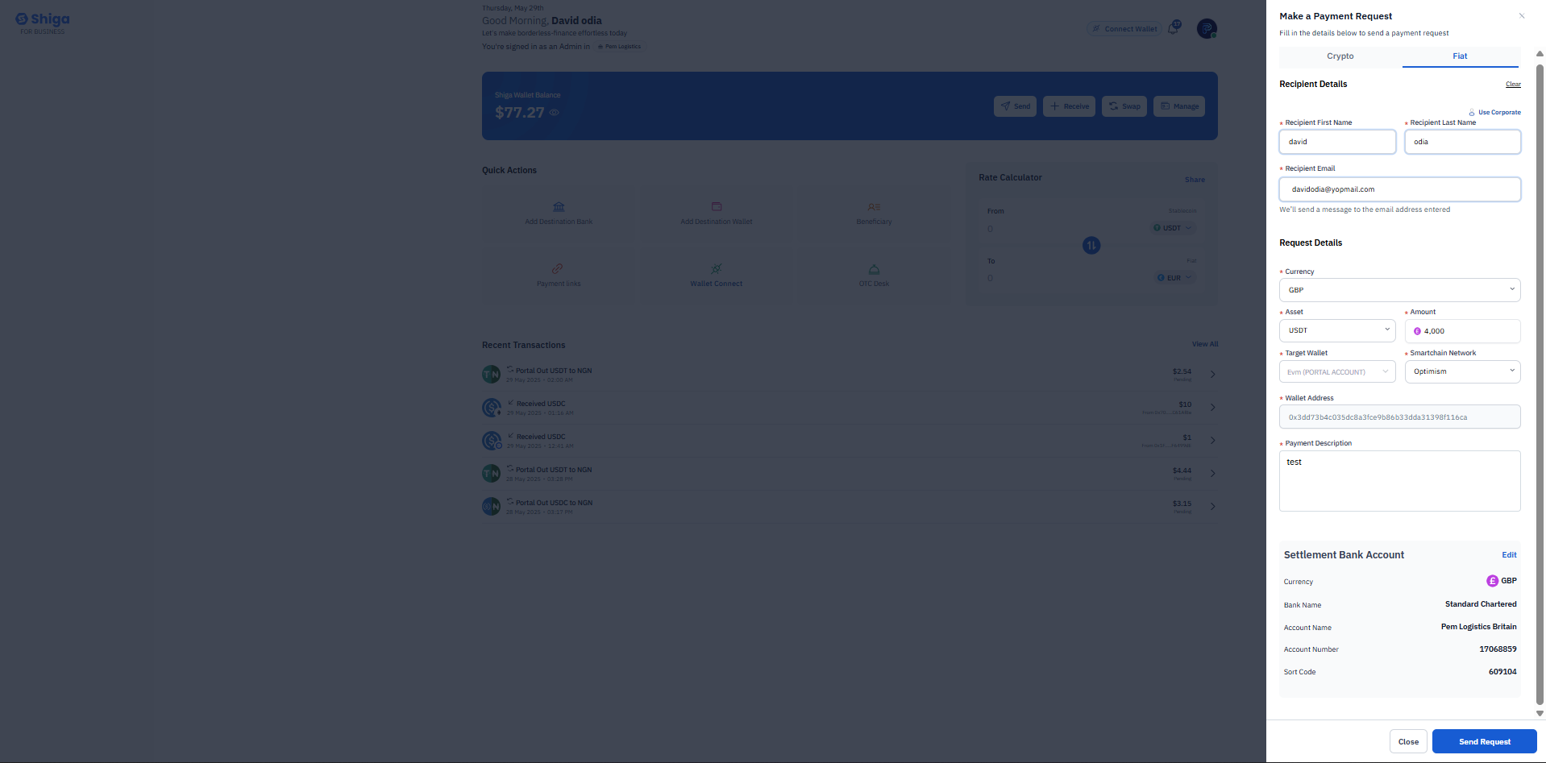Click sort code 609104
Viewport: 1546px width, 763px height.
(1502, 672)
